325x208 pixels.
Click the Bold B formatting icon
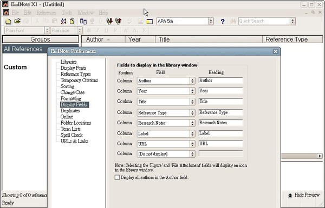(89, 30)
